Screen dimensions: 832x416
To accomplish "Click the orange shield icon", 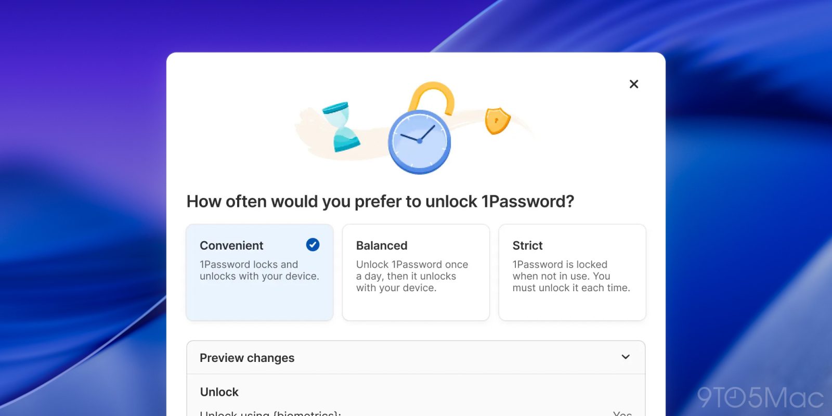I will pos(497,121).
